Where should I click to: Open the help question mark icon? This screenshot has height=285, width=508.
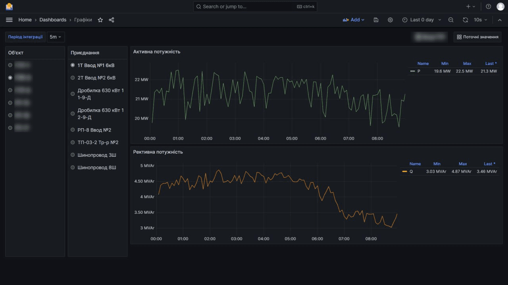click(488, 6)
